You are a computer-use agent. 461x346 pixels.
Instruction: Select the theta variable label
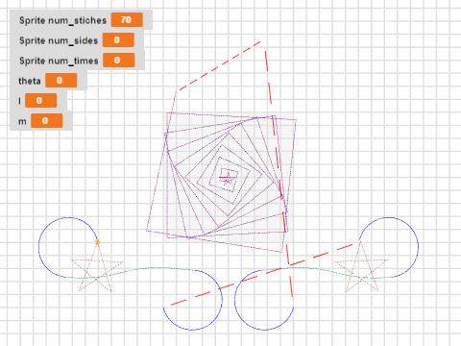tap(30, 81)
